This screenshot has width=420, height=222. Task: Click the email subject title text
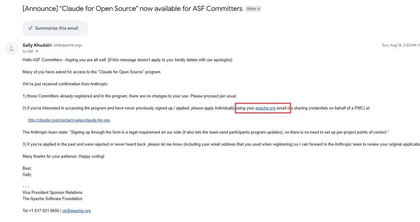point(133,9)
